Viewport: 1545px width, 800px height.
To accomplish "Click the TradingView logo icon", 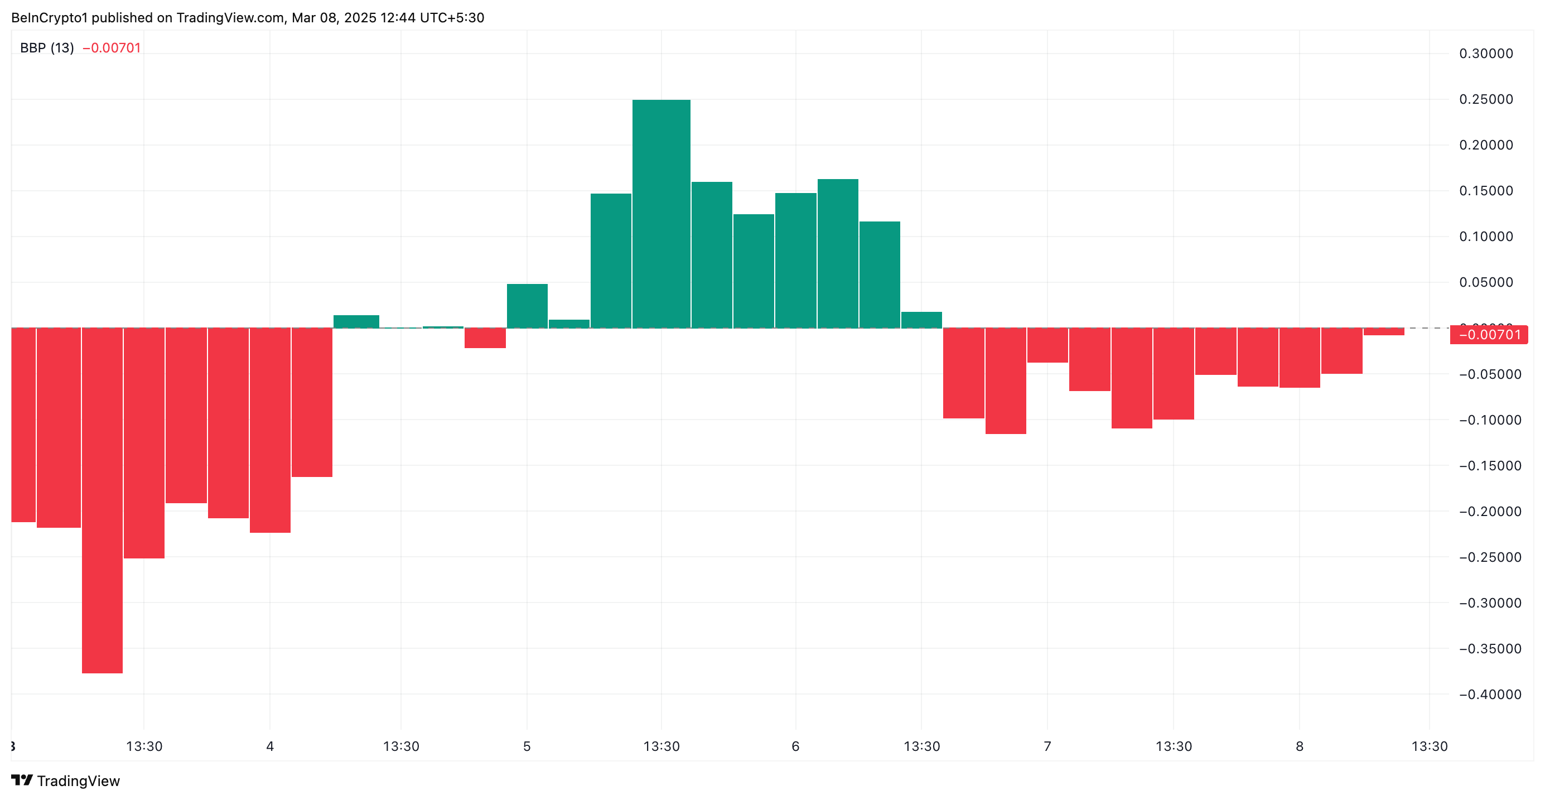I will 22,780.
